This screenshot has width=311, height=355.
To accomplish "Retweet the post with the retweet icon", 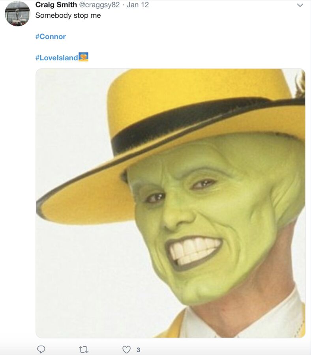I will (x=84, y=350).
